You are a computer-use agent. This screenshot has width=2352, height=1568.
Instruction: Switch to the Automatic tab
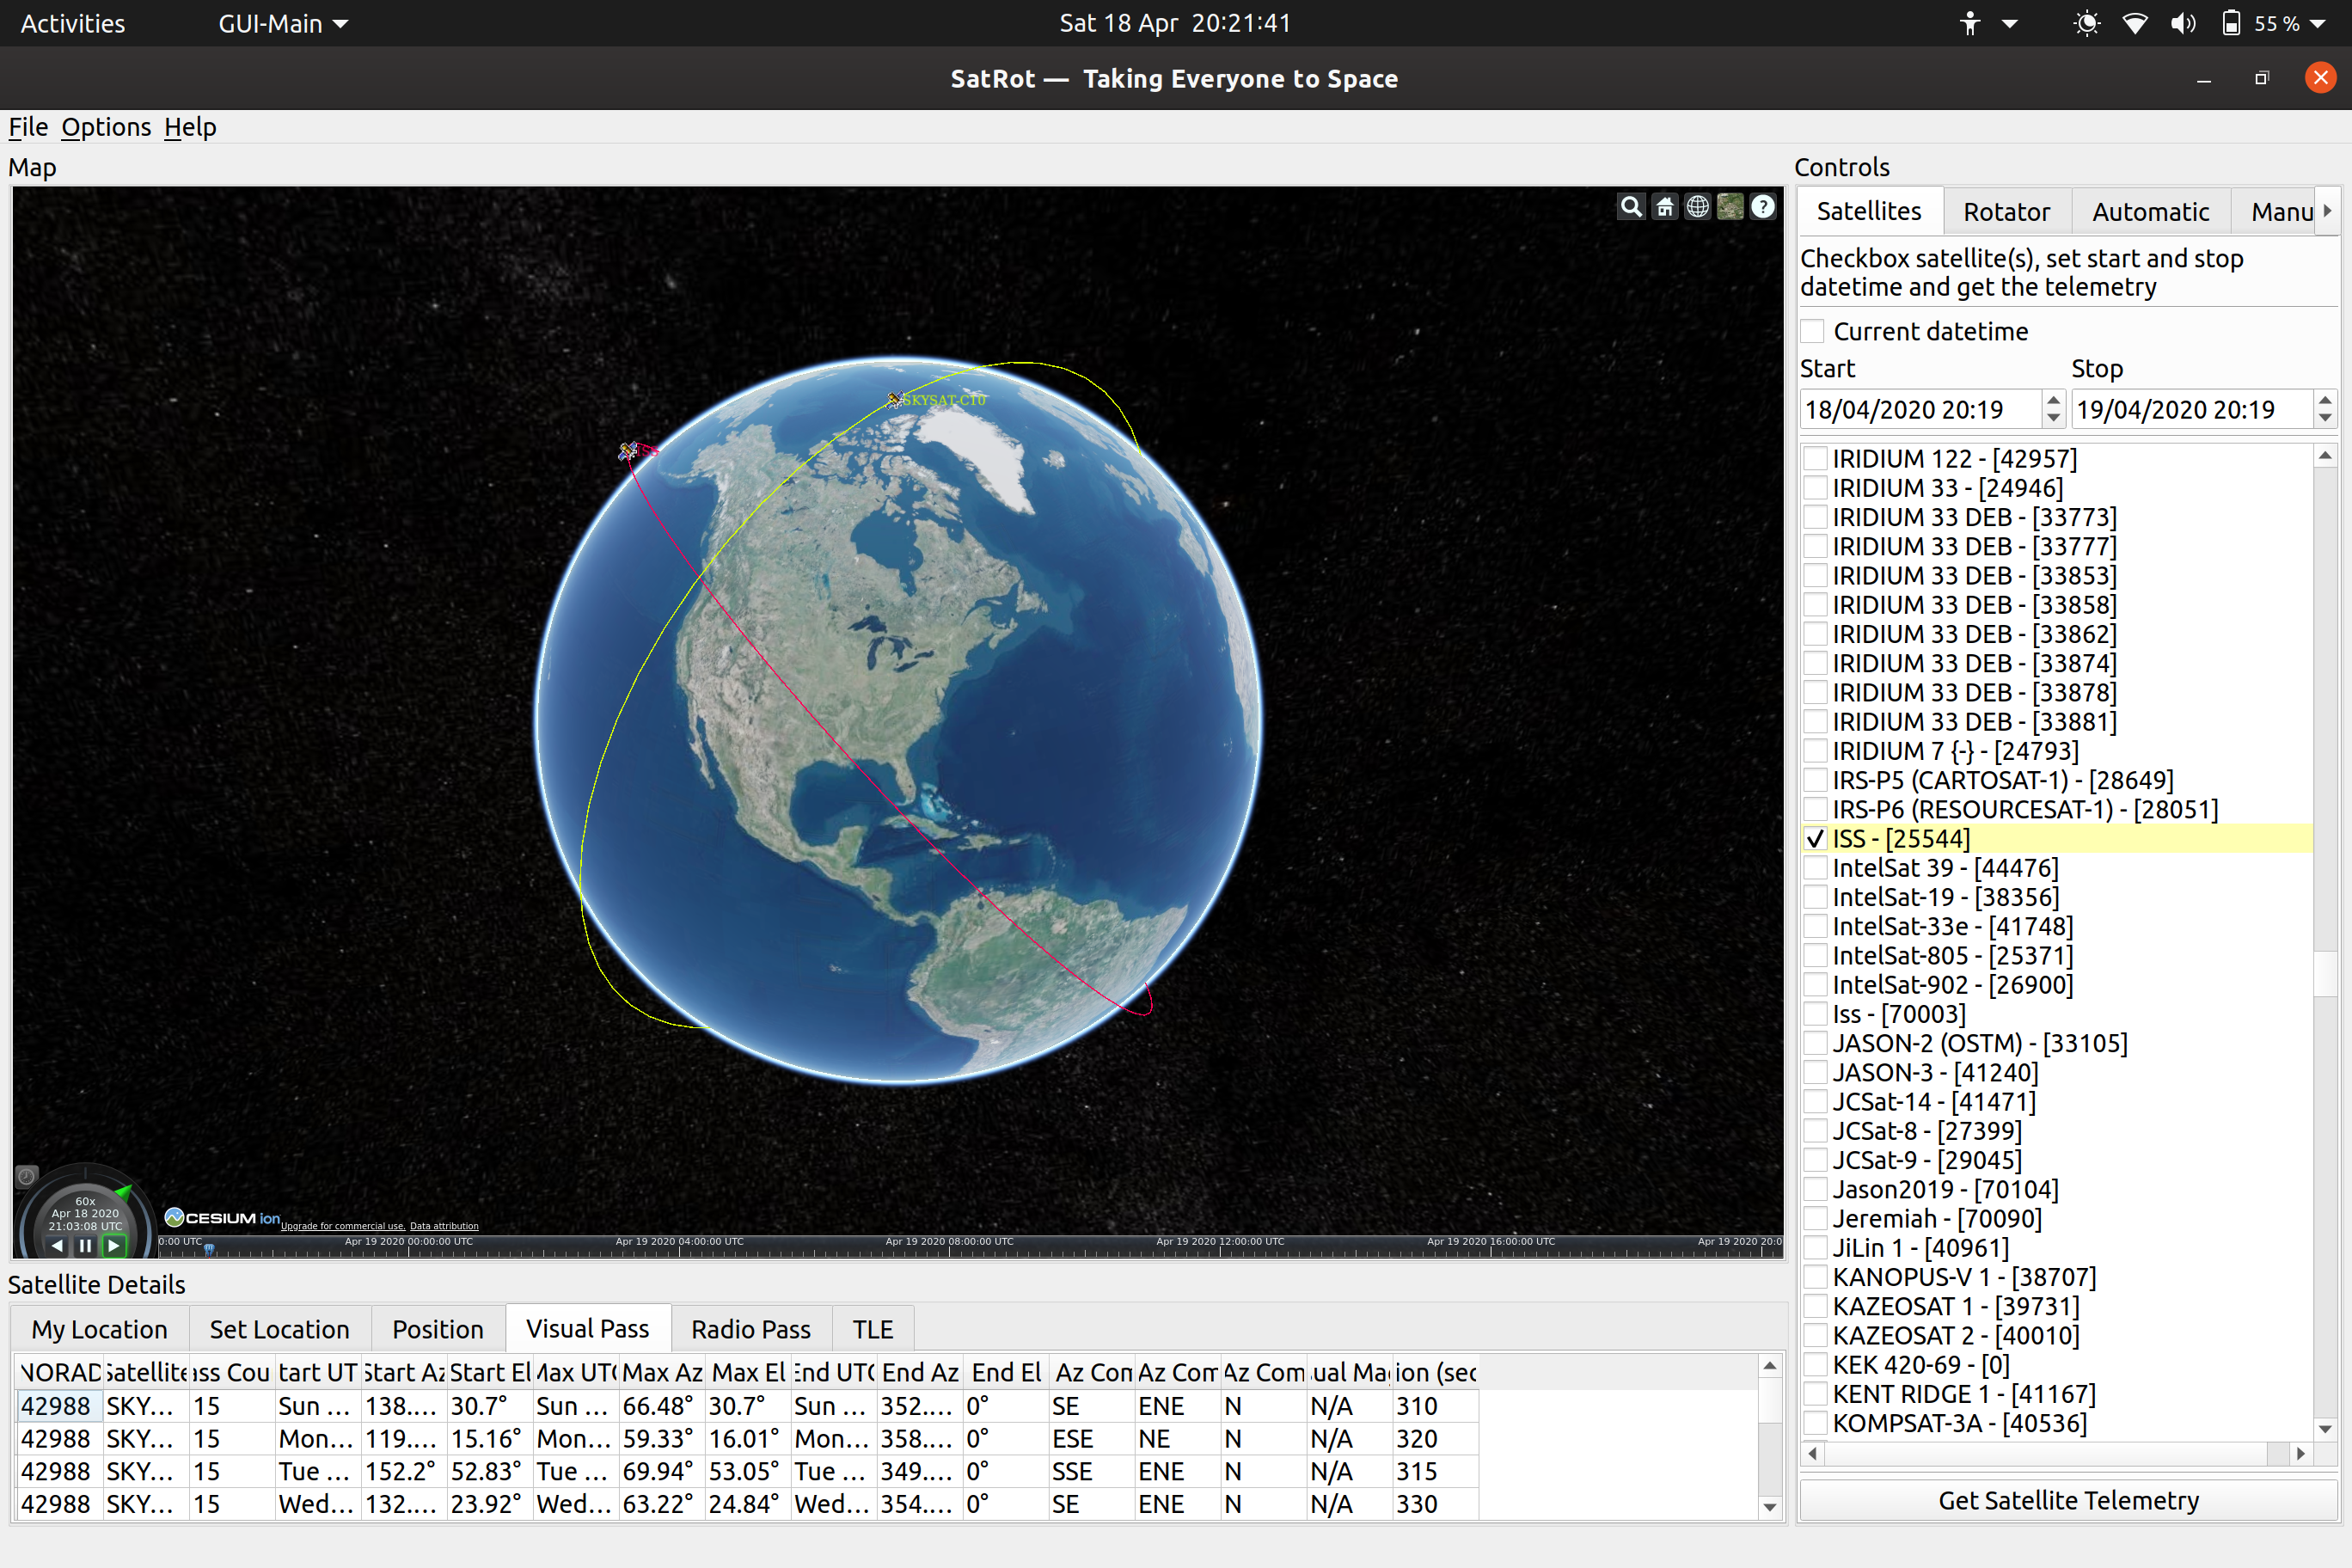tap(2150, 211)
